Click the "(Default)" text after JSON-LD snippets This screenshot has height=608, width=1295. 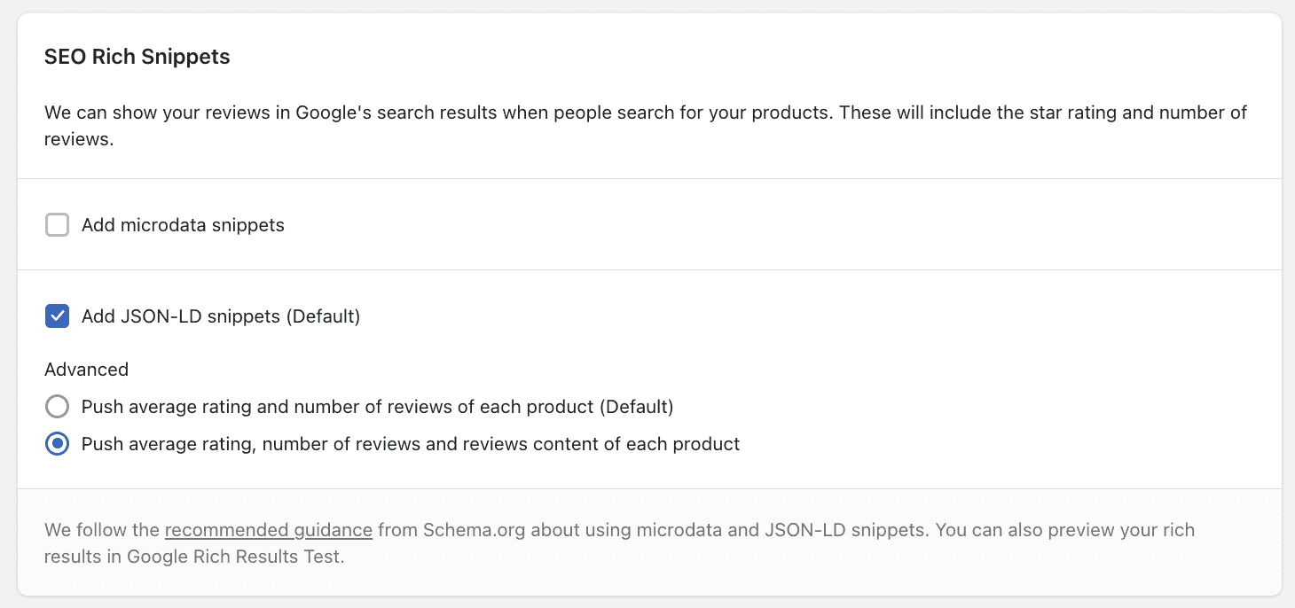323,316
